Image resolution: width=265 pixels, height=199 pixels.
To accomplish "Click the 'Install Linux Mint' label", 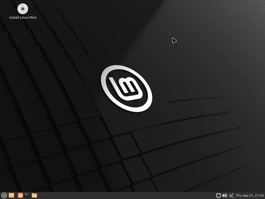I will [x=23, y=17].
